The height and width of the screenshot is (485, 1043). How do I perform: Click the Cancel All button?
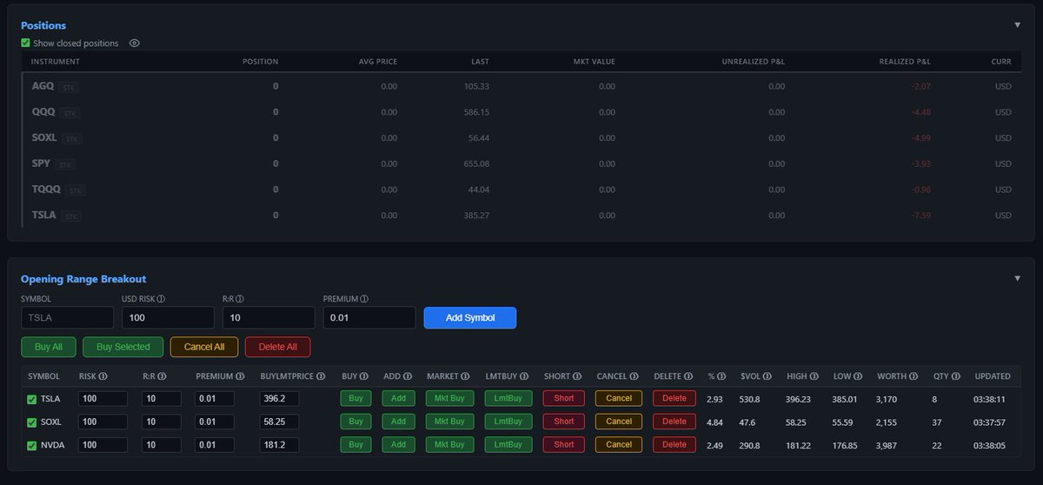pyautogui.click(x=204, y=347)
